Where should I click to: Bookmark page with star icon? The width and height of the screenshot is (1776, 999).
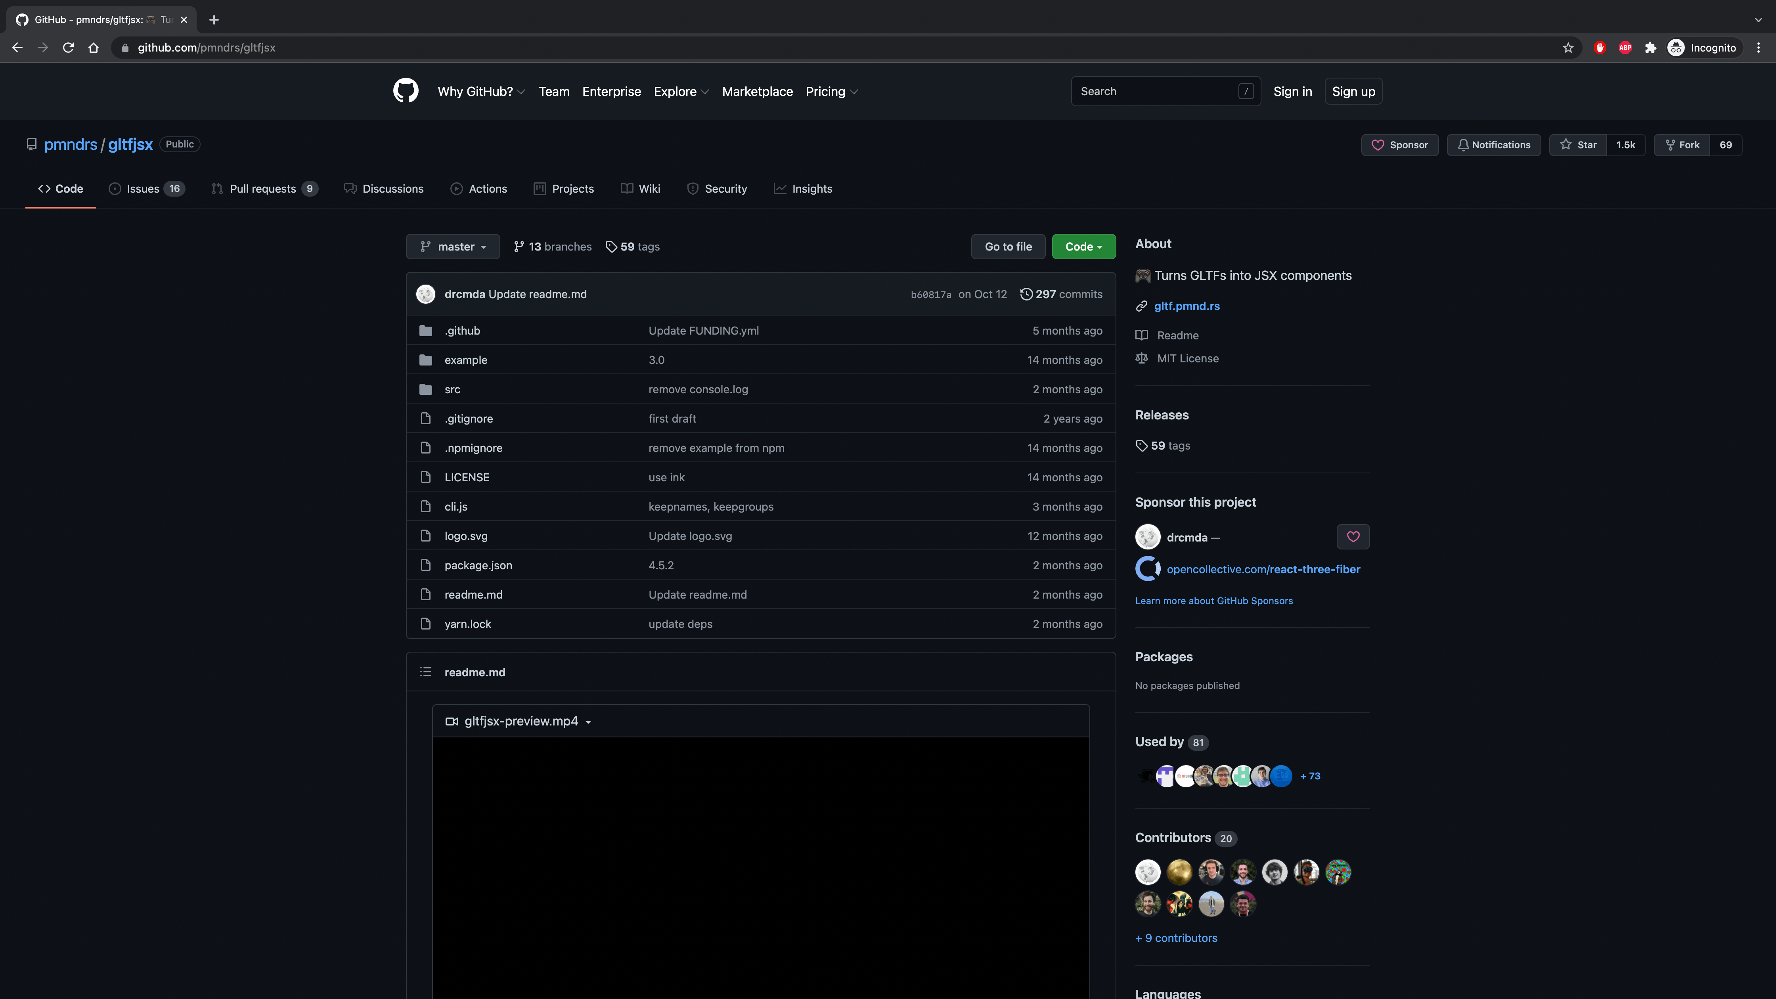[x=1568, y=48]
